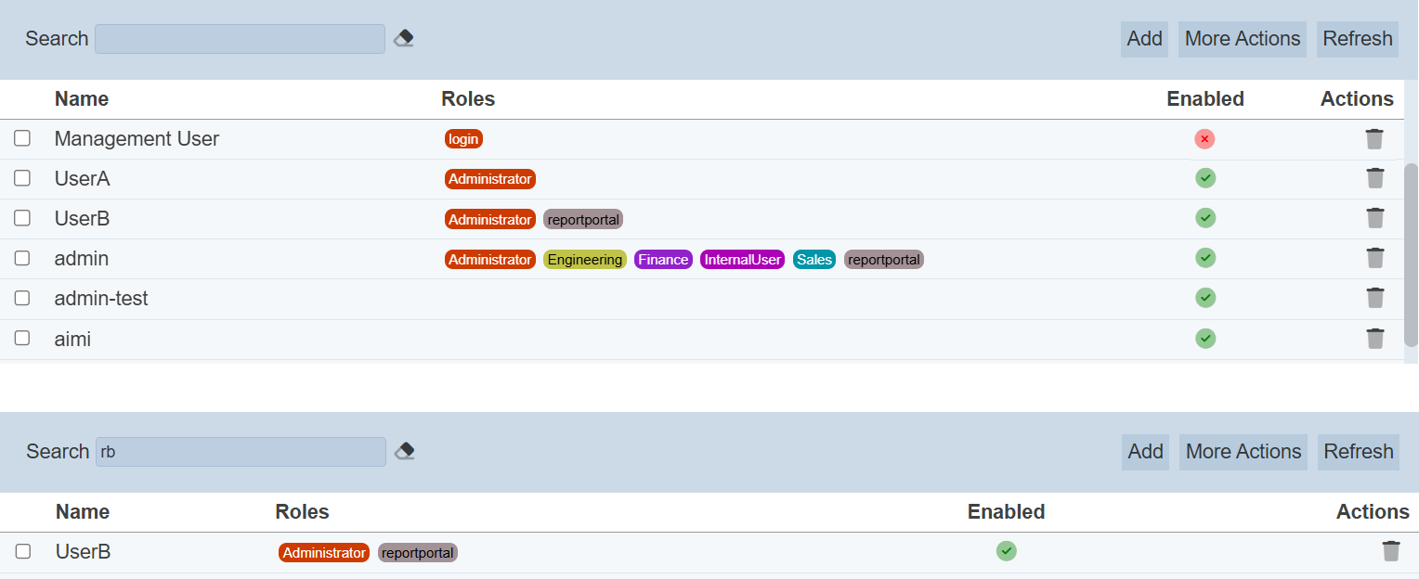
Task: Click the Add button in the top toolbar
Action: click(1144, 39)
